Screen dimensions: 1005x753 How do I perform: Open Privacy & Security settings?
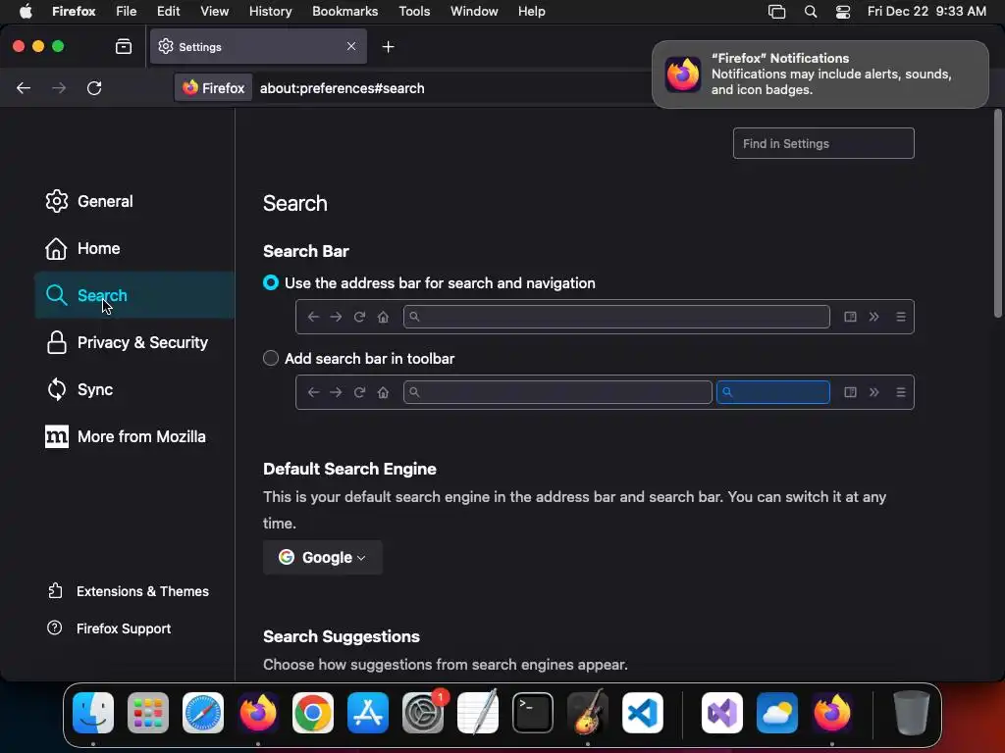coord(127,342)
